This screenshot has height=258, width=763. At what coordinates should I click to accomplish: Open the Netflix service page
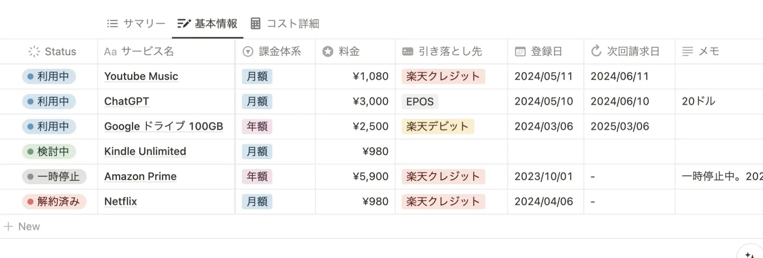tap(121, 201)
